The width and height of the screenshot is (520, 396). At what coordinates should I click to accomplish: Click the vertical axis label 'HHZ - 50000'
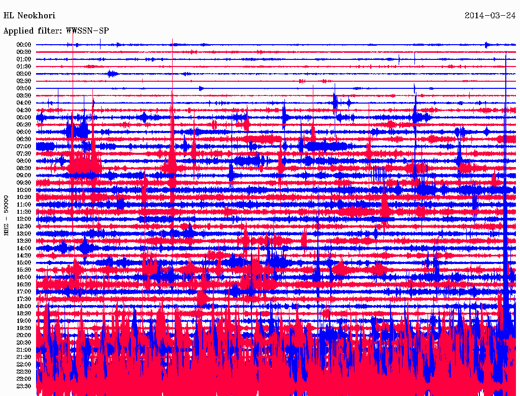[6, 216]
